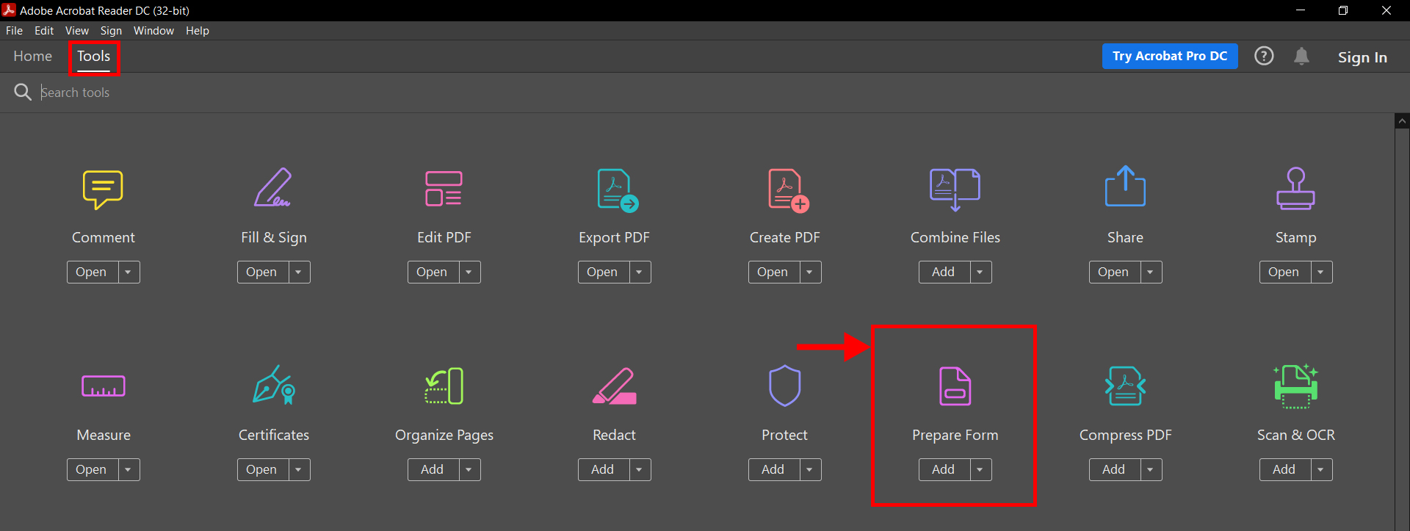Select the Organize Pages tool icon

tap(444, 386)
